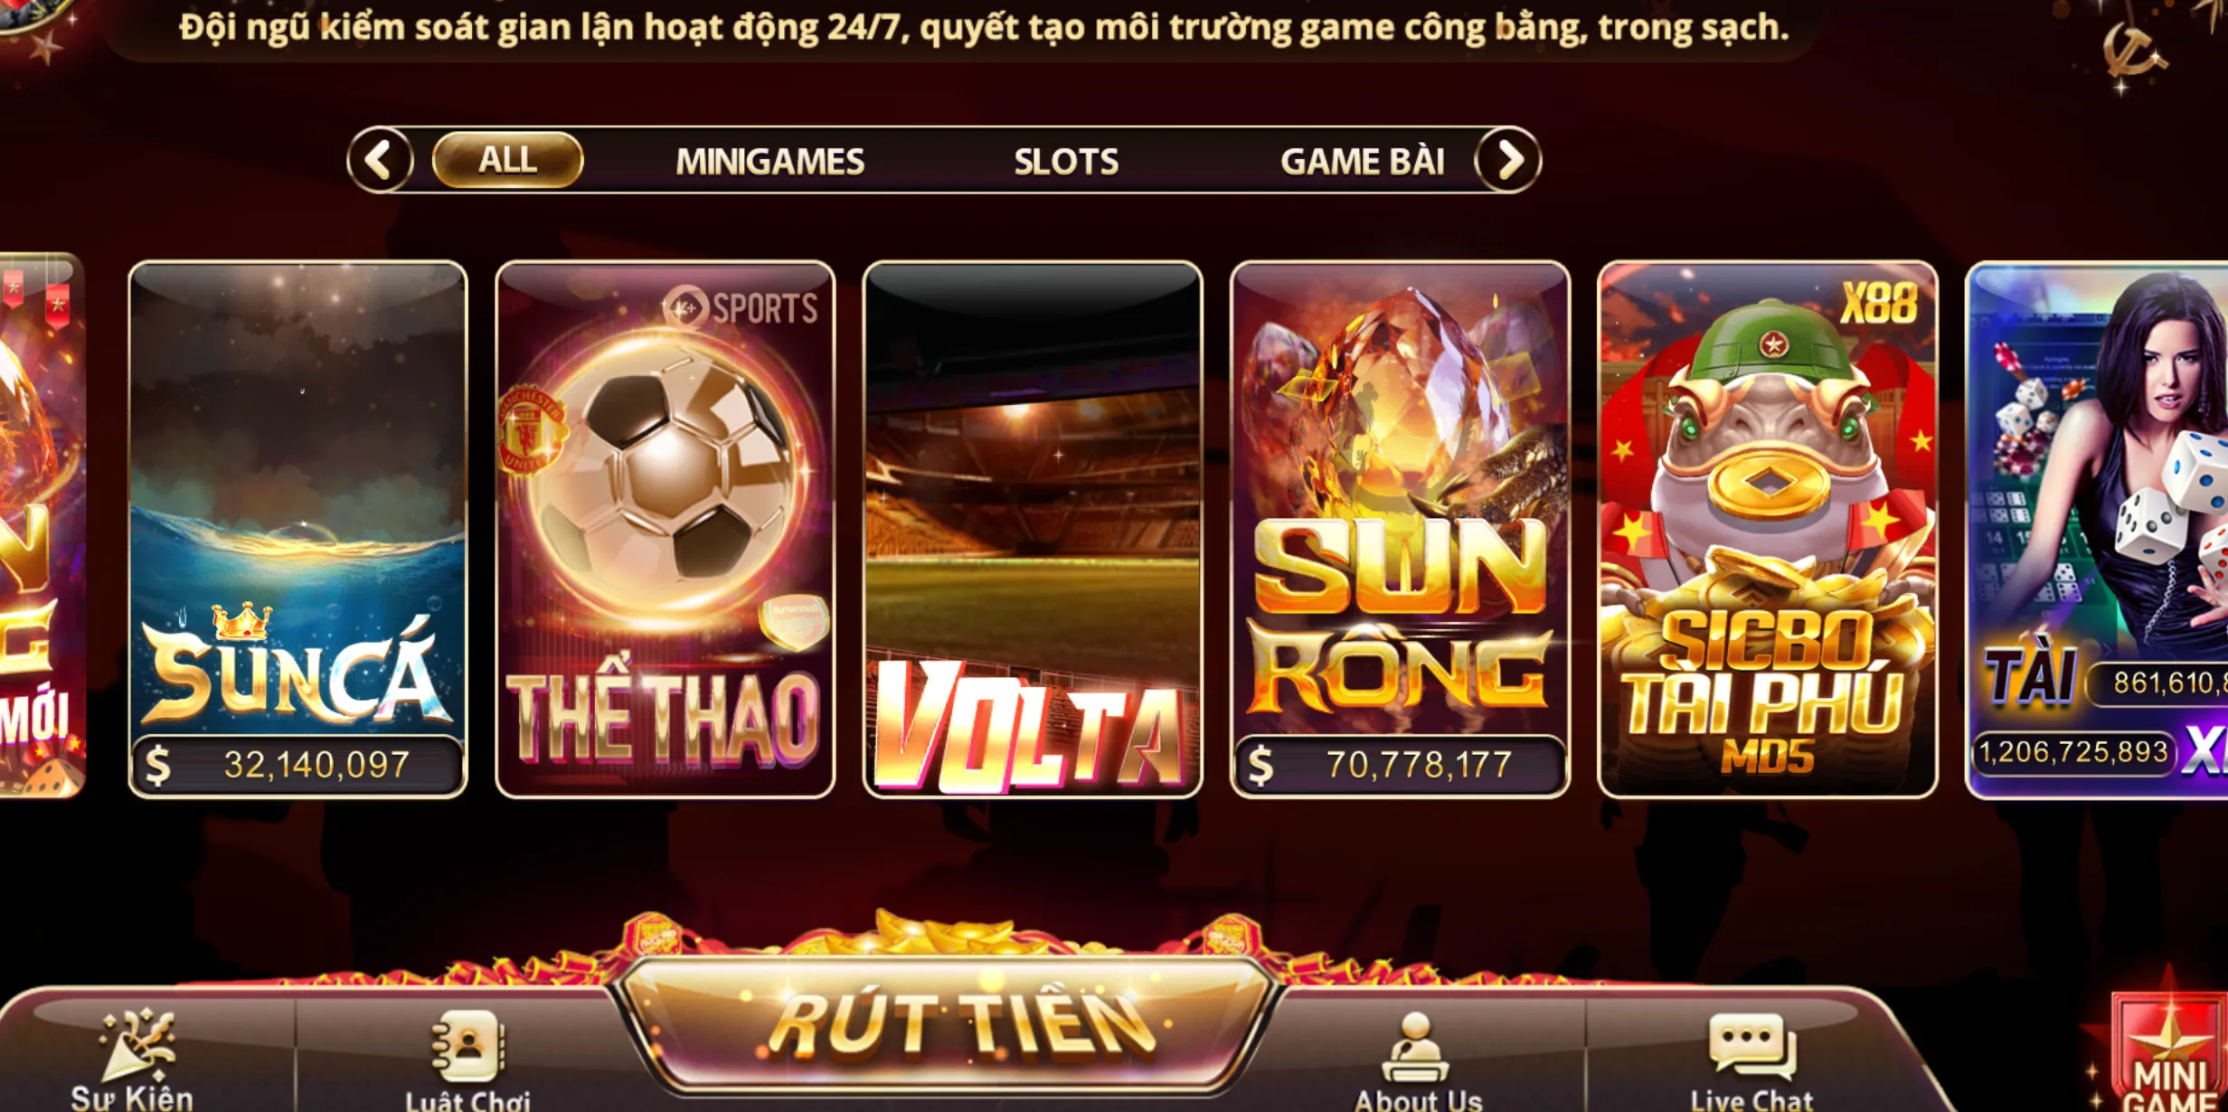Open the About Us person icon
Viewport: 2228px width, 1112px height.
click(1415, 1047)
